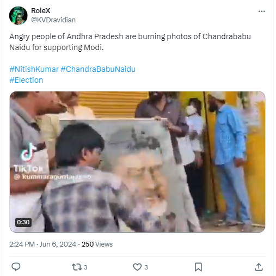
Task: Click the repost arrows icon
Action: click(76, 267)
